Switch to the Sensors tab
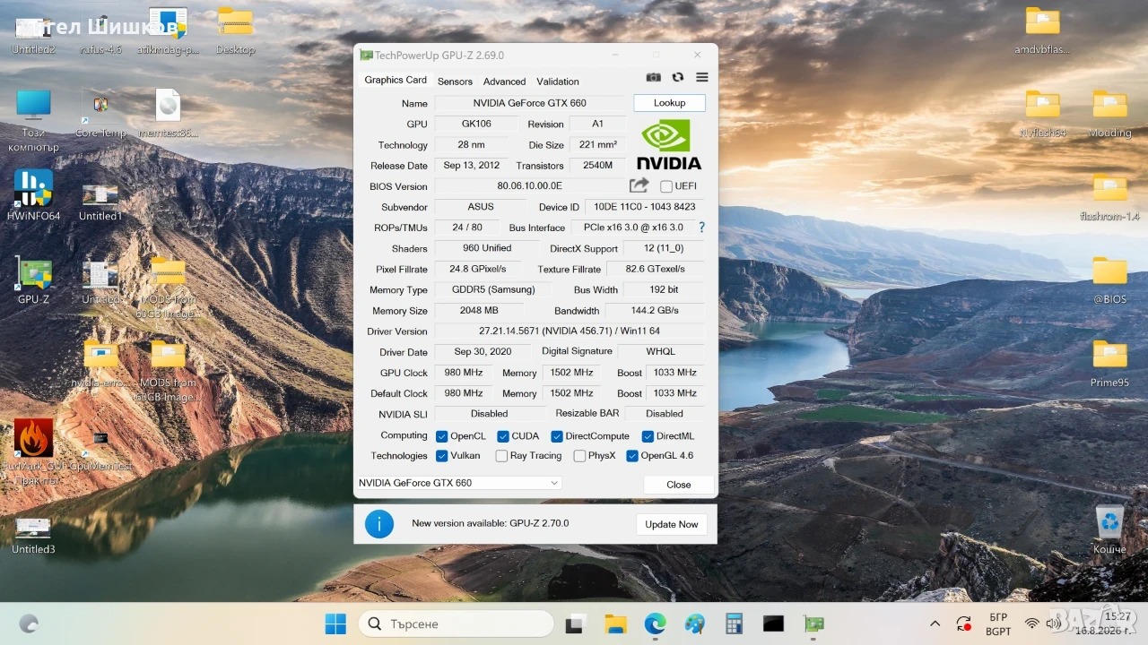This screenshot has height=645, width=1148. click(455, 81)
